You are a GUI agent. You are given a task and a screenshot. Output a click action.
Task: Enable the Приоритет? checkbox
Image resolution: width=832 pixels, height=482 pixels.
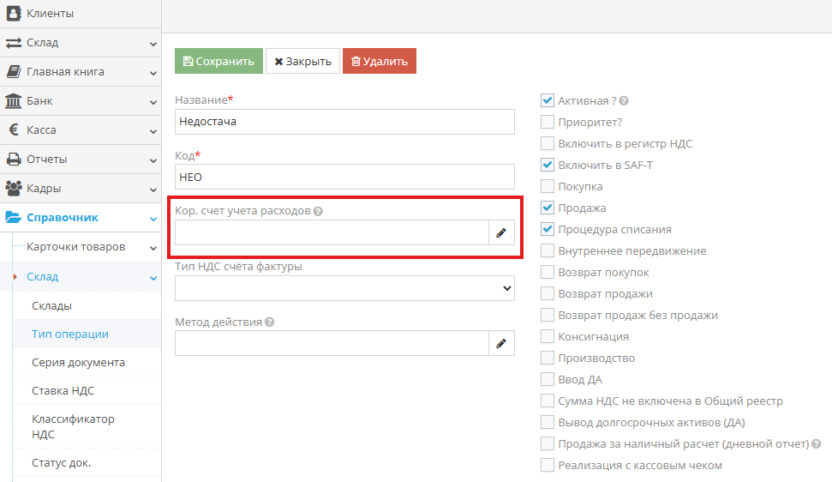(x=548, y=123)
